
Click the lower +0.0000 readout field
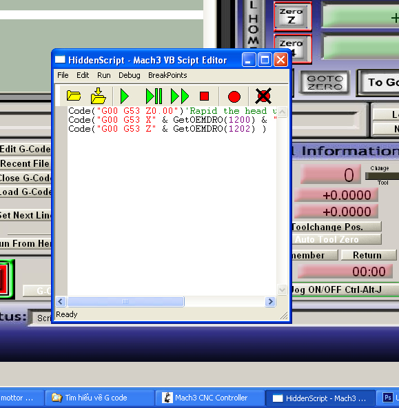(x=336, y=212)
